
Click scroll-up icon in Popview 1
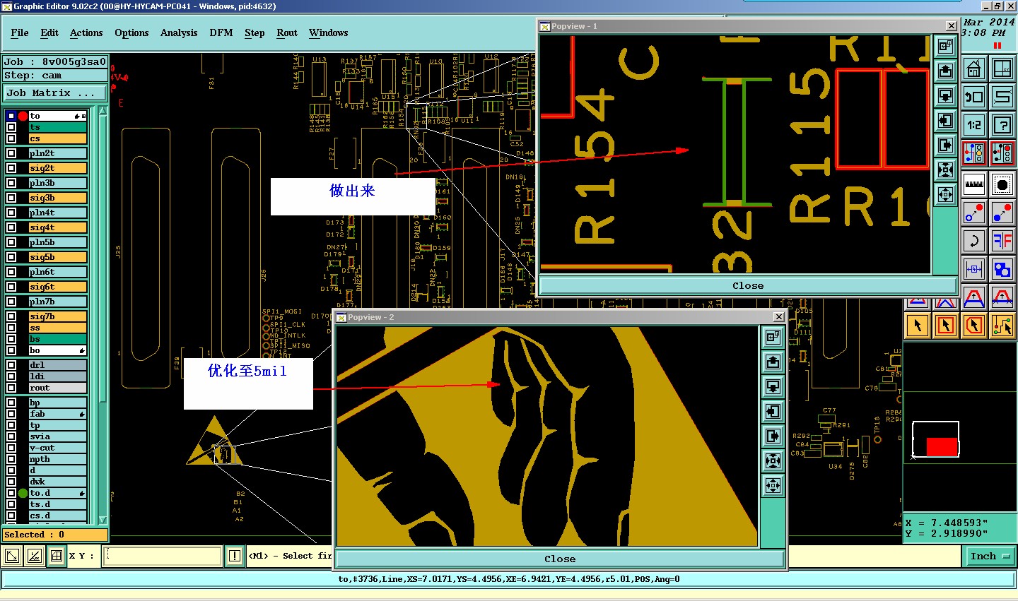[945, 71]
